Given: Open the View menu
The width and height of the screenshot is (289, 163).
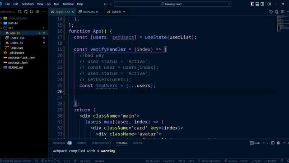Looking at the screenshot, I should click(40, 4).
